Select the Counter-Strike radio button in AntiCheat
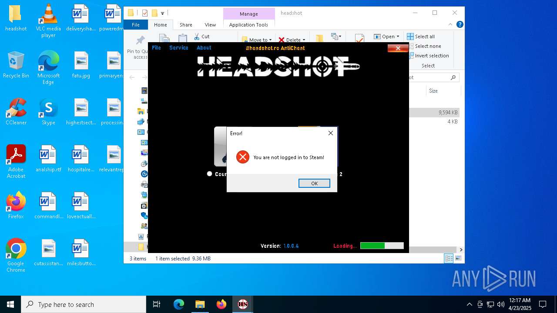557x313 pixels. click(x=209, y=173)
